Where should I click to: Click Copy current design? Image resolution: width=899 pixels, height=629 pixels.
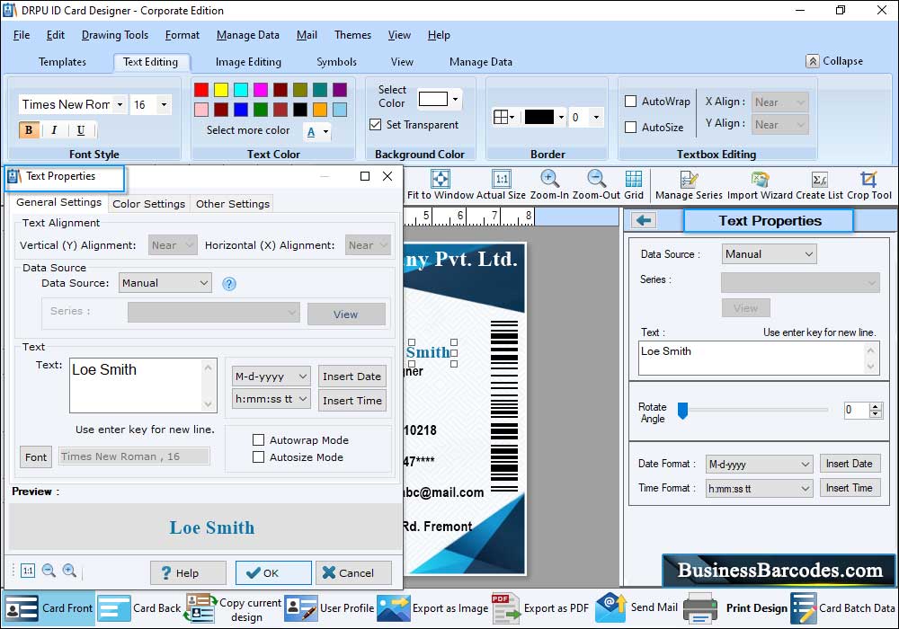click(x=233, y=609)
